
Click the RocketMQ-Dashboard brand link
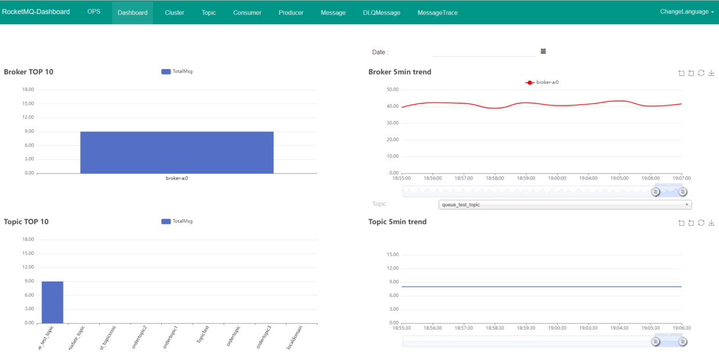(36, 12)
